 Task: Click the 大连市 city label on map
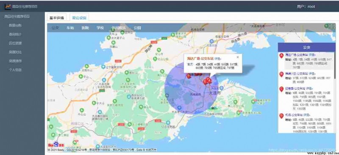(214, 93)
